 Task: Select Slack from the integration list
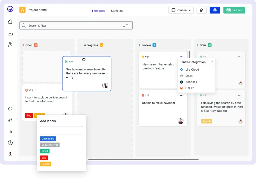(x=189, y=76)
